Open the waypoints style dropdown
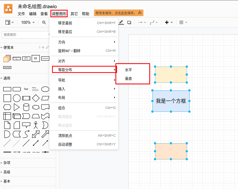The image size is (238, 189). pyautogui.click(x=154, y=22)
